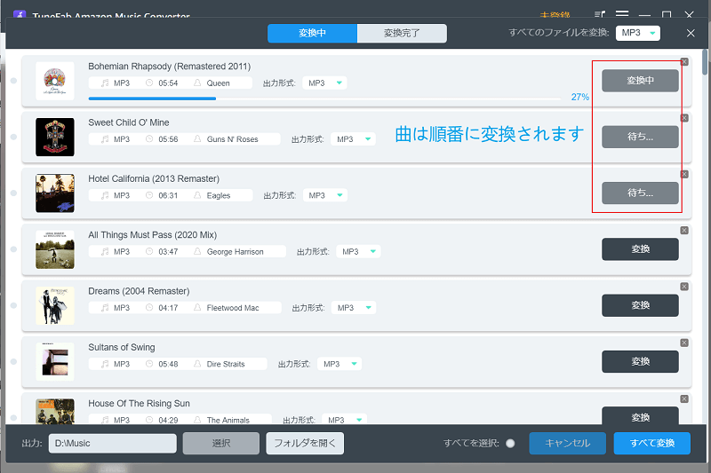The image size is (711, 473).
Task: Open output format dropdown for Dreams
Action: (353, 307)
